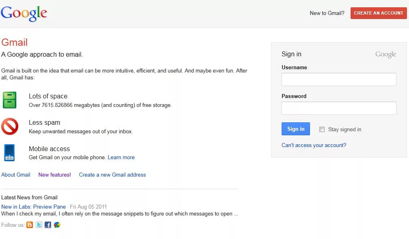Image resolution: width=409 pixels, height=239 pixels.
Task: Click into the Password field
Action: click(339, 108)
